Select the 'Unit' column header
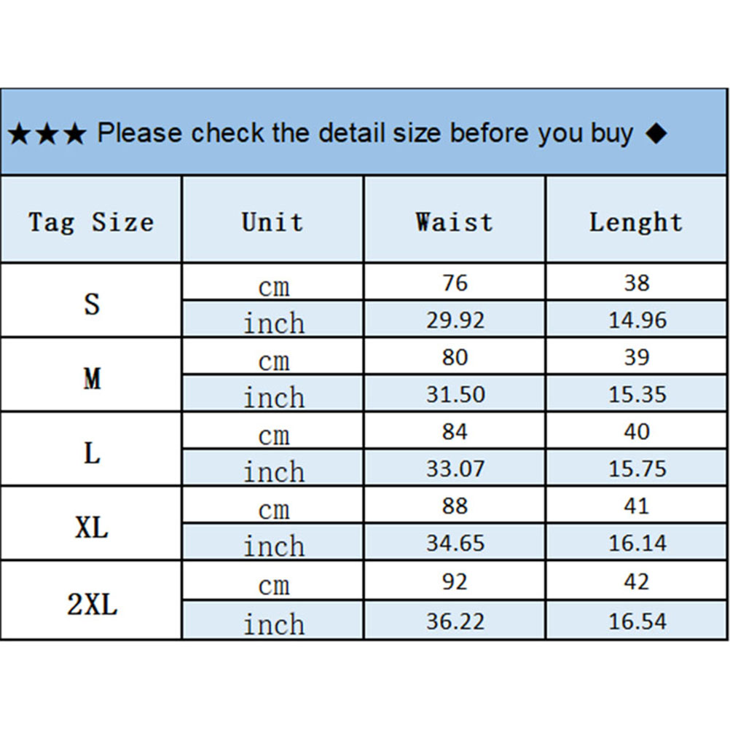730x730 pixels. click(x=272, y=221)
